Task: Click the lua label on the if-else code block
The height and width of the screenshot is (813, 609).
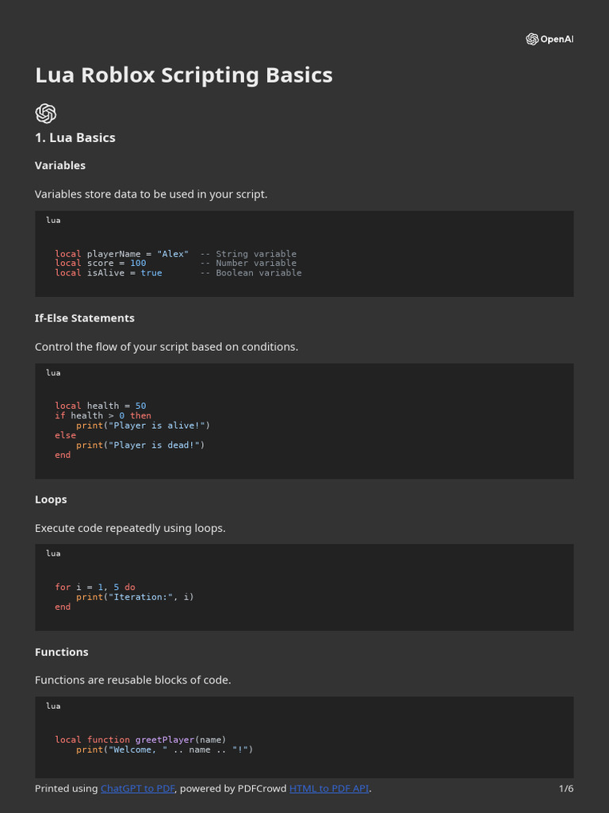Action: 53,372
